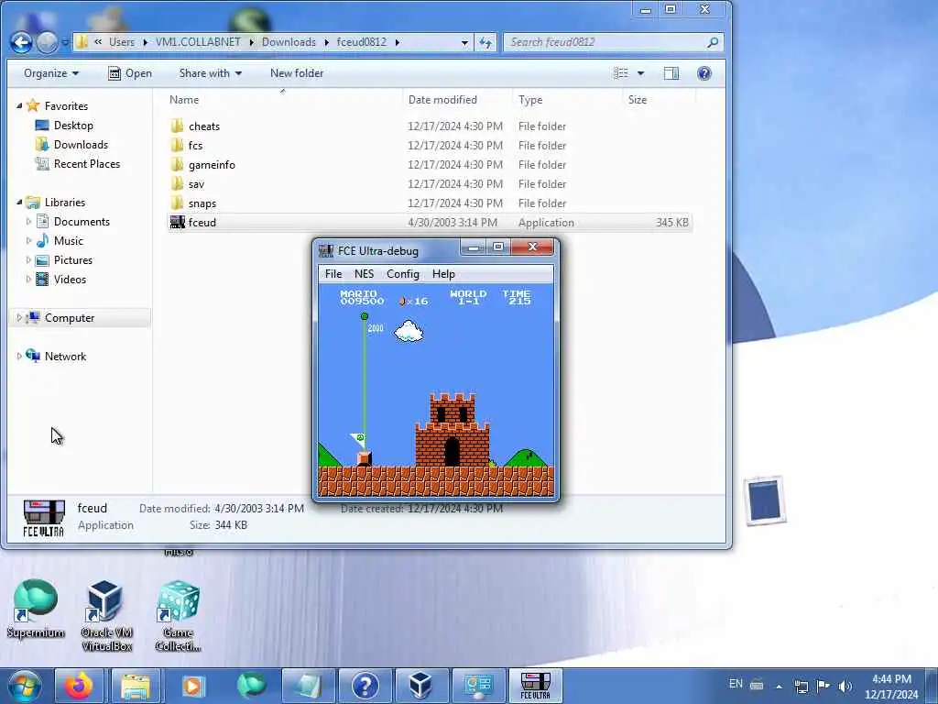
Task: Open Supermium desktop shortcut
Action: pyautogui.click(x=36, y=610)
